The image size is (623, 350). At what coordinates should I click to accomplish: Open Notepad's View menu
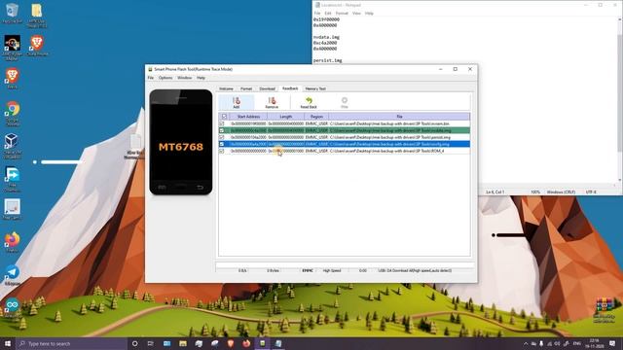[x=356, y=13]
